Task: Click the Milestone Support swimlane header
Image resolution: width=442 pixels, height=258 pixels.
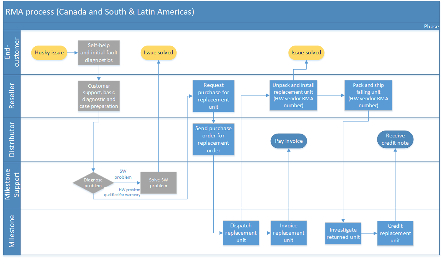Action: coord(12,185)
